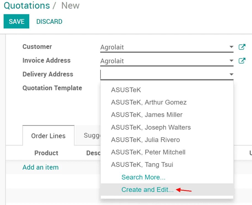This screenshot has width=252, height=205.
Task: Discard the current quotation
Action: 49,21
